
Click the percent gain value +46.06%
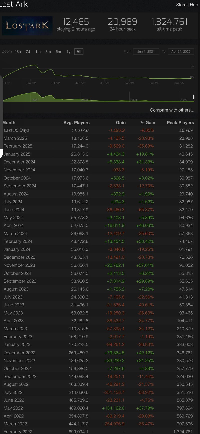(x=145, y=226)
